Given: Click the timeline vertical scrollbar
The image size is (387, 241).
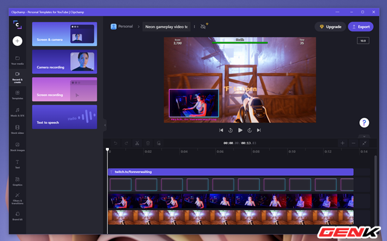Looking at the screenshot, I should click(376, 190).
